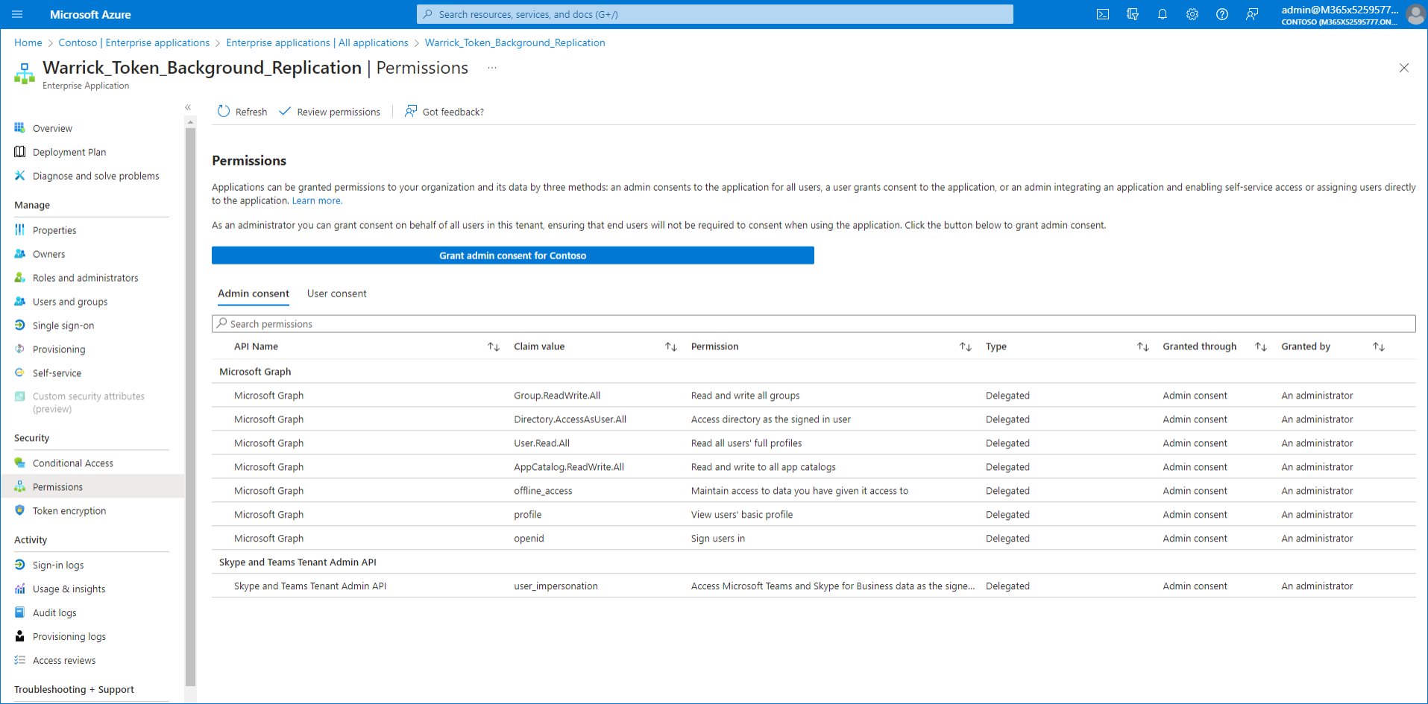
Task: Open the Settings gear icon
Action: [1192, 14]
